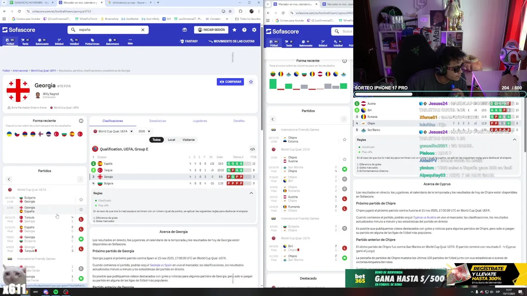The height and width of the screenshot is (296, 527).
Task: Select the Fútbol Amer. sport
Action: tap(92, 42)
